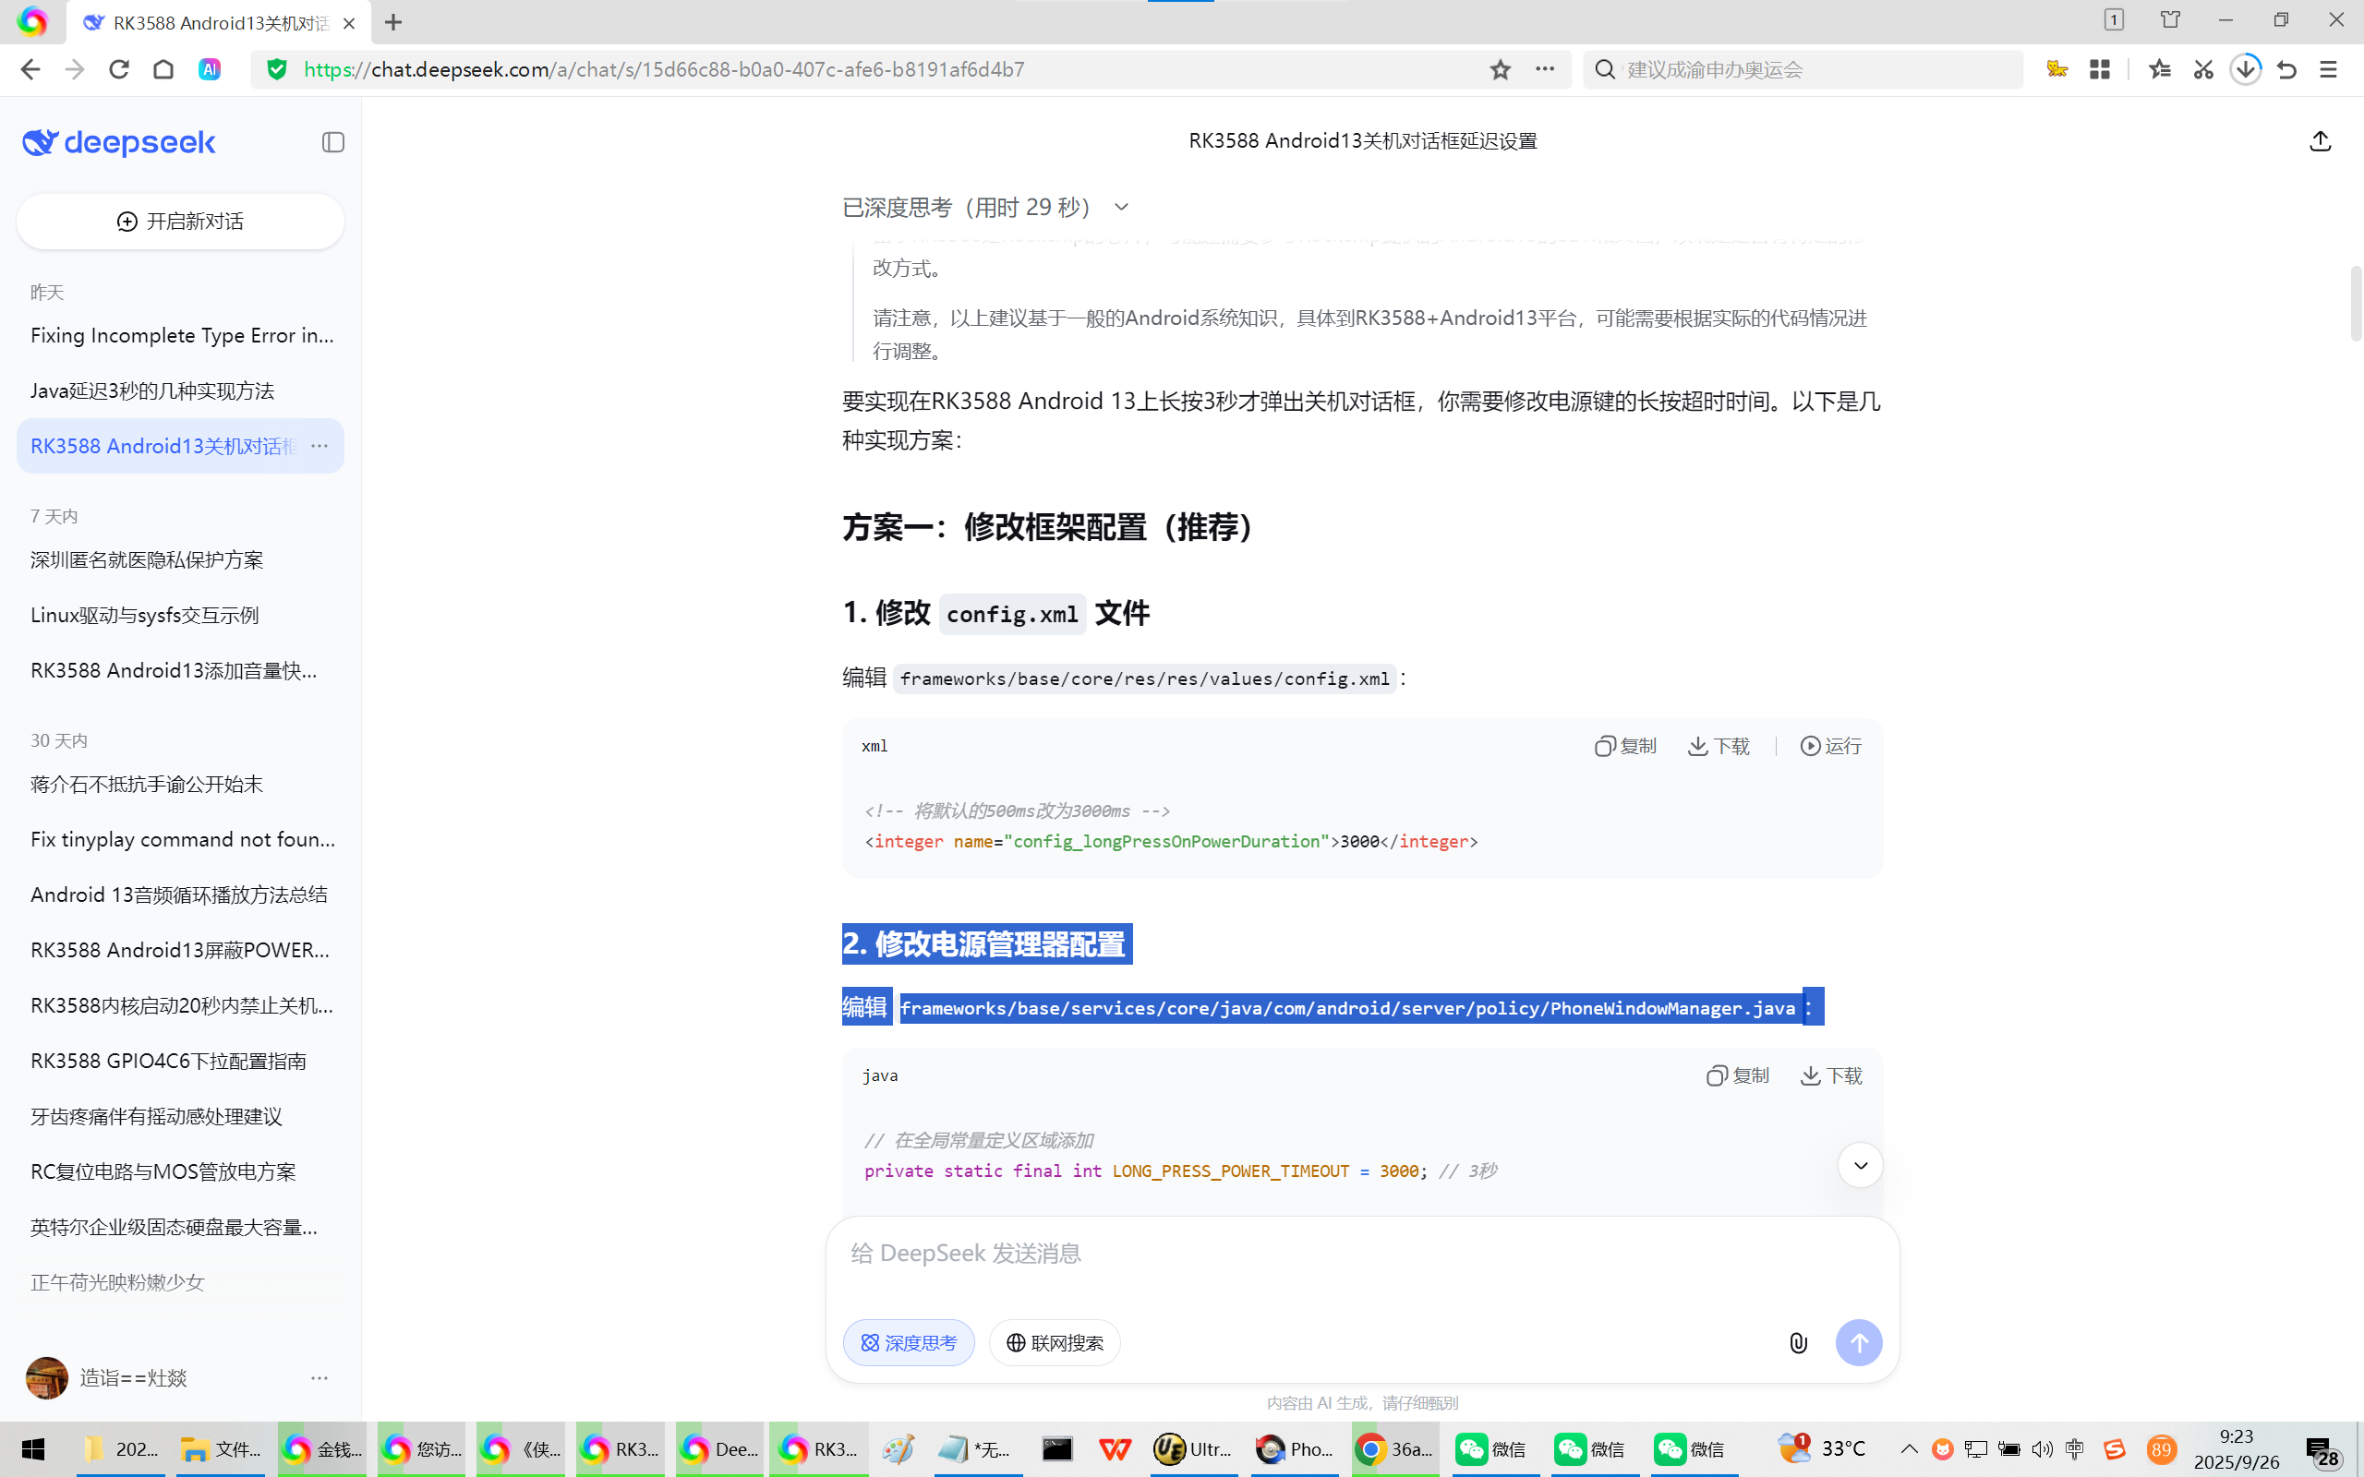Run the xml code block
2364x1477 pixels.
[1831, 746]
